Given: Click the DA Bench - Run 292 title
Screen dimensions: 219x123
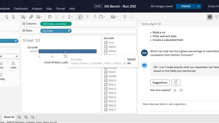Looking at the screenshot, I should 120,6.
